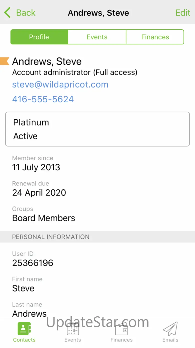
Task: Call phone number 416-555-5624
Action: pos(43,99)
